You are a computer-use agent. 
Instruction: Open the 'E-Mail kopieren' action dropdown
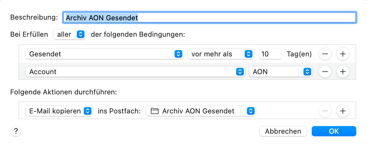59,111
